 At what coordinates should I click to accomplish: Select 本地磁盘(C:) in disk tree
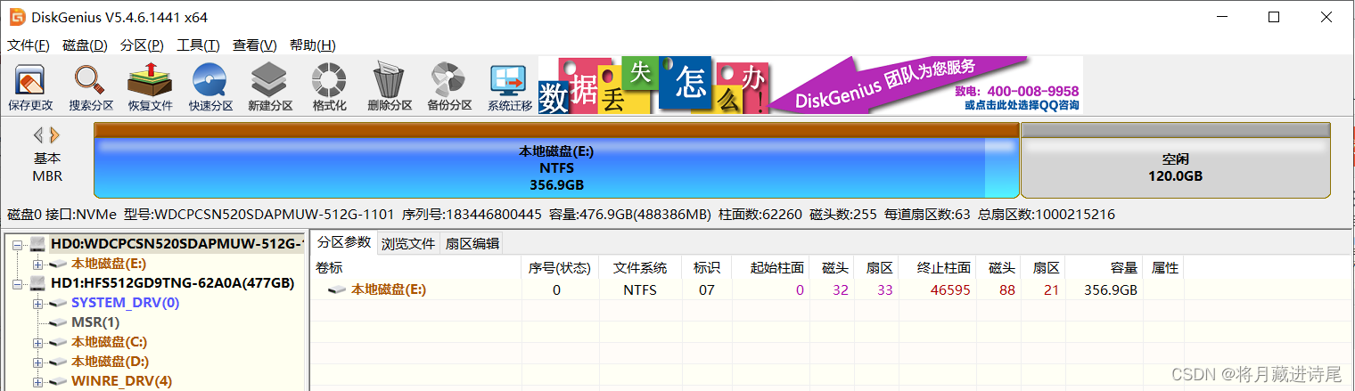110,342
